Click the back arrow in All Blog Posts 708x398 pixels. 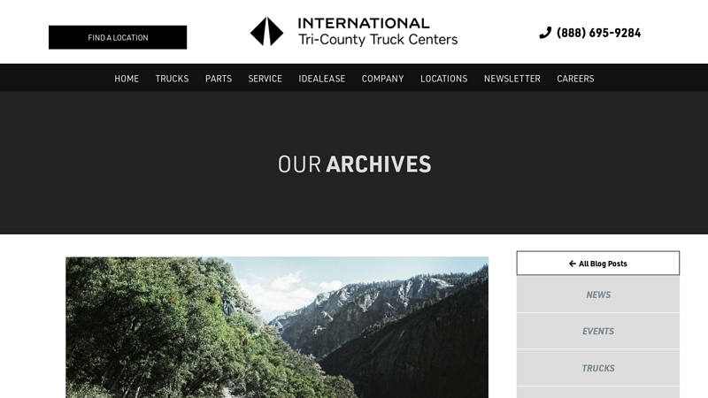pos(572,264)
